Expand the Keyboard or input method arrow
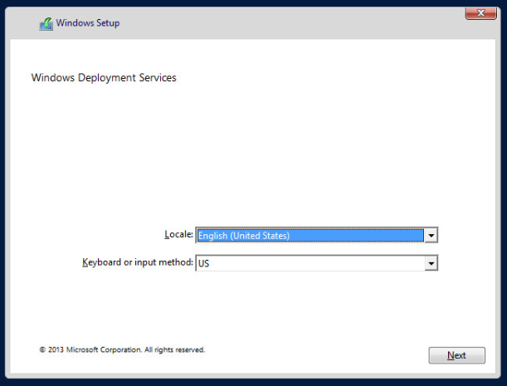The image size is (507, 386). point(431,263)
